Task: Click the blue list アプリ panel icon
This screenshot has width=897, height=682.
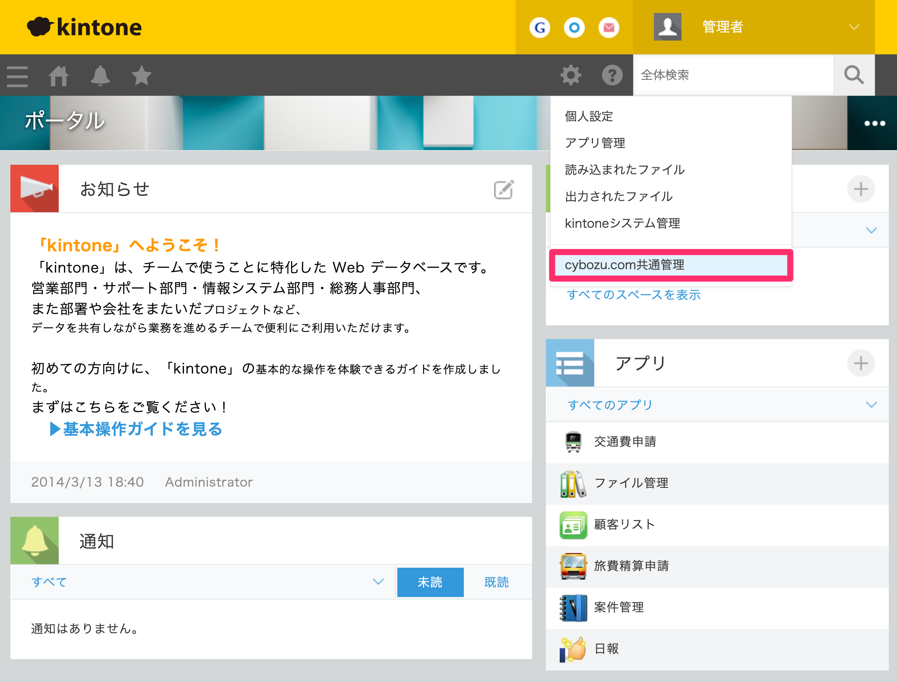Action: (570, 363)
